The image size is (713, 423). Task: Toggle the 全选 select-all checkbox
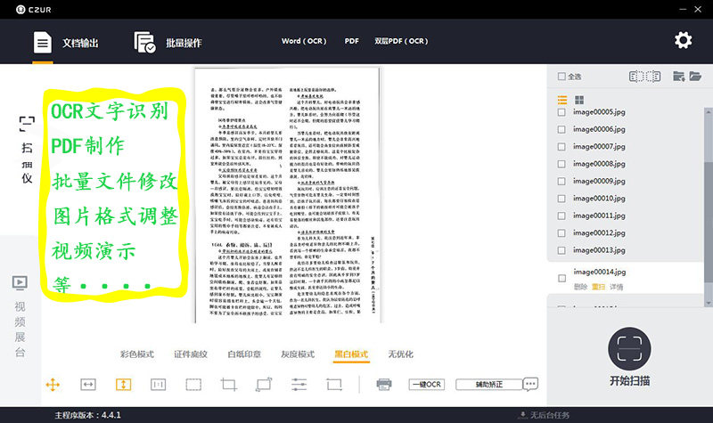click(x=561, y=77)
